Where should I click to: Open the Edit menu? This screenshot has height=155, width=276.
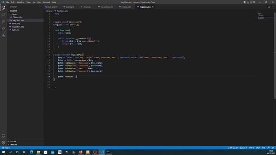coord(13,2)
